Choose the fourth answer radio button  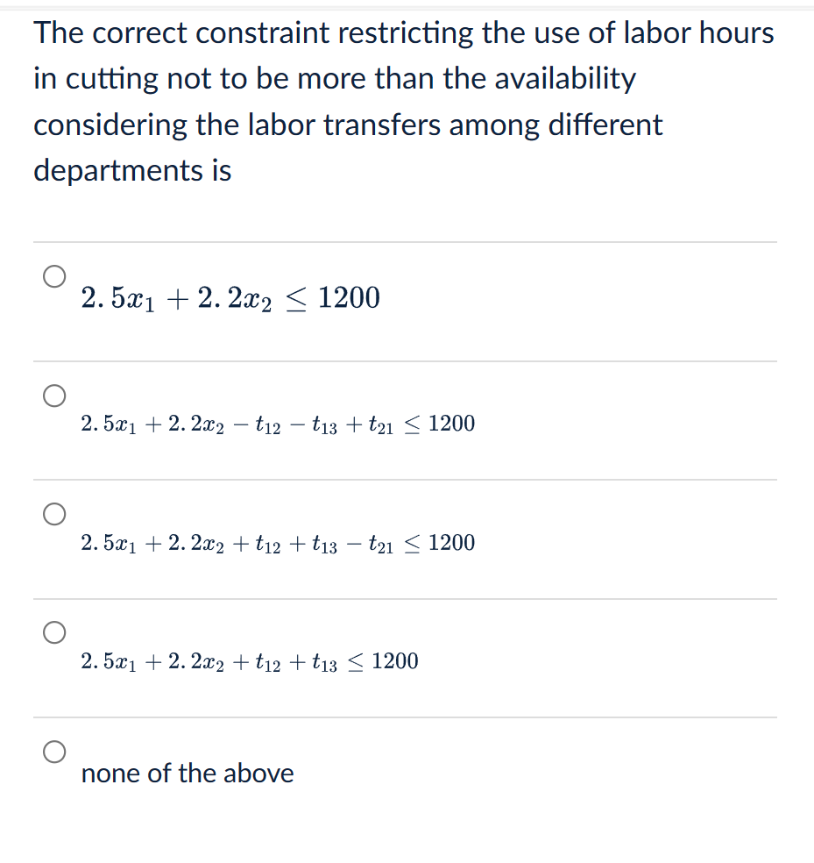[x=54, y=632]
